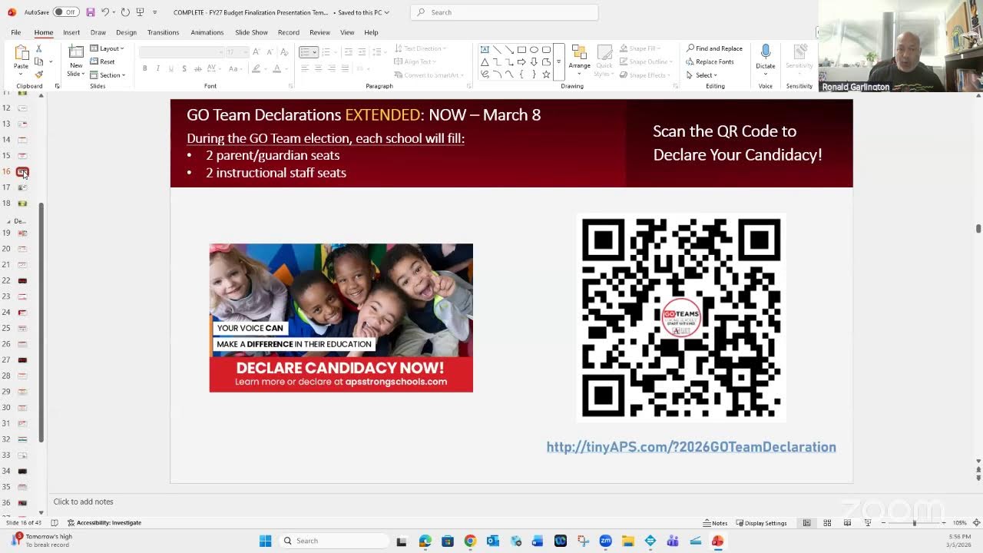983x553 pixels.
Task: Click the Normal view icon in status bar
Action: click(x=806, y=523)
